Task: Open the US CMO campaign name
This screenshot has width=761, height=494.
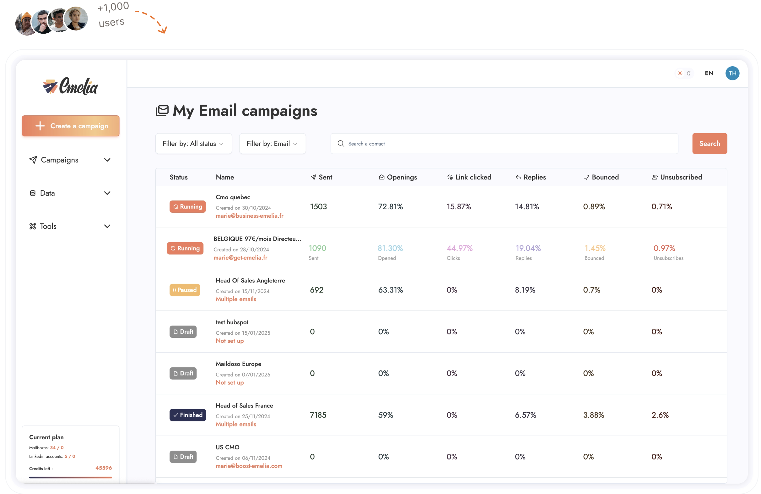Action: [228, 447]
